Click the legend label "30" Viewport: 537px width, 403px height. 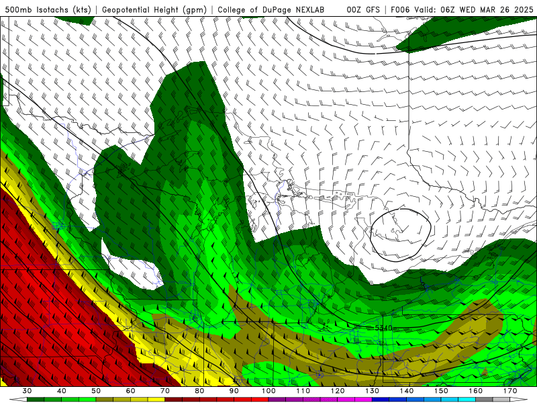tap(27, 391)
